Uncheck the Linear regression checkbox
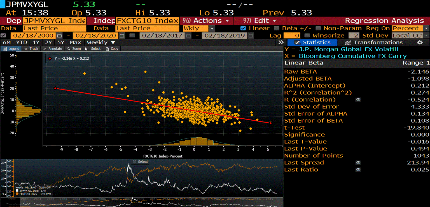Image resolution: width=430 pixels, height=207 pixels. 243,28
